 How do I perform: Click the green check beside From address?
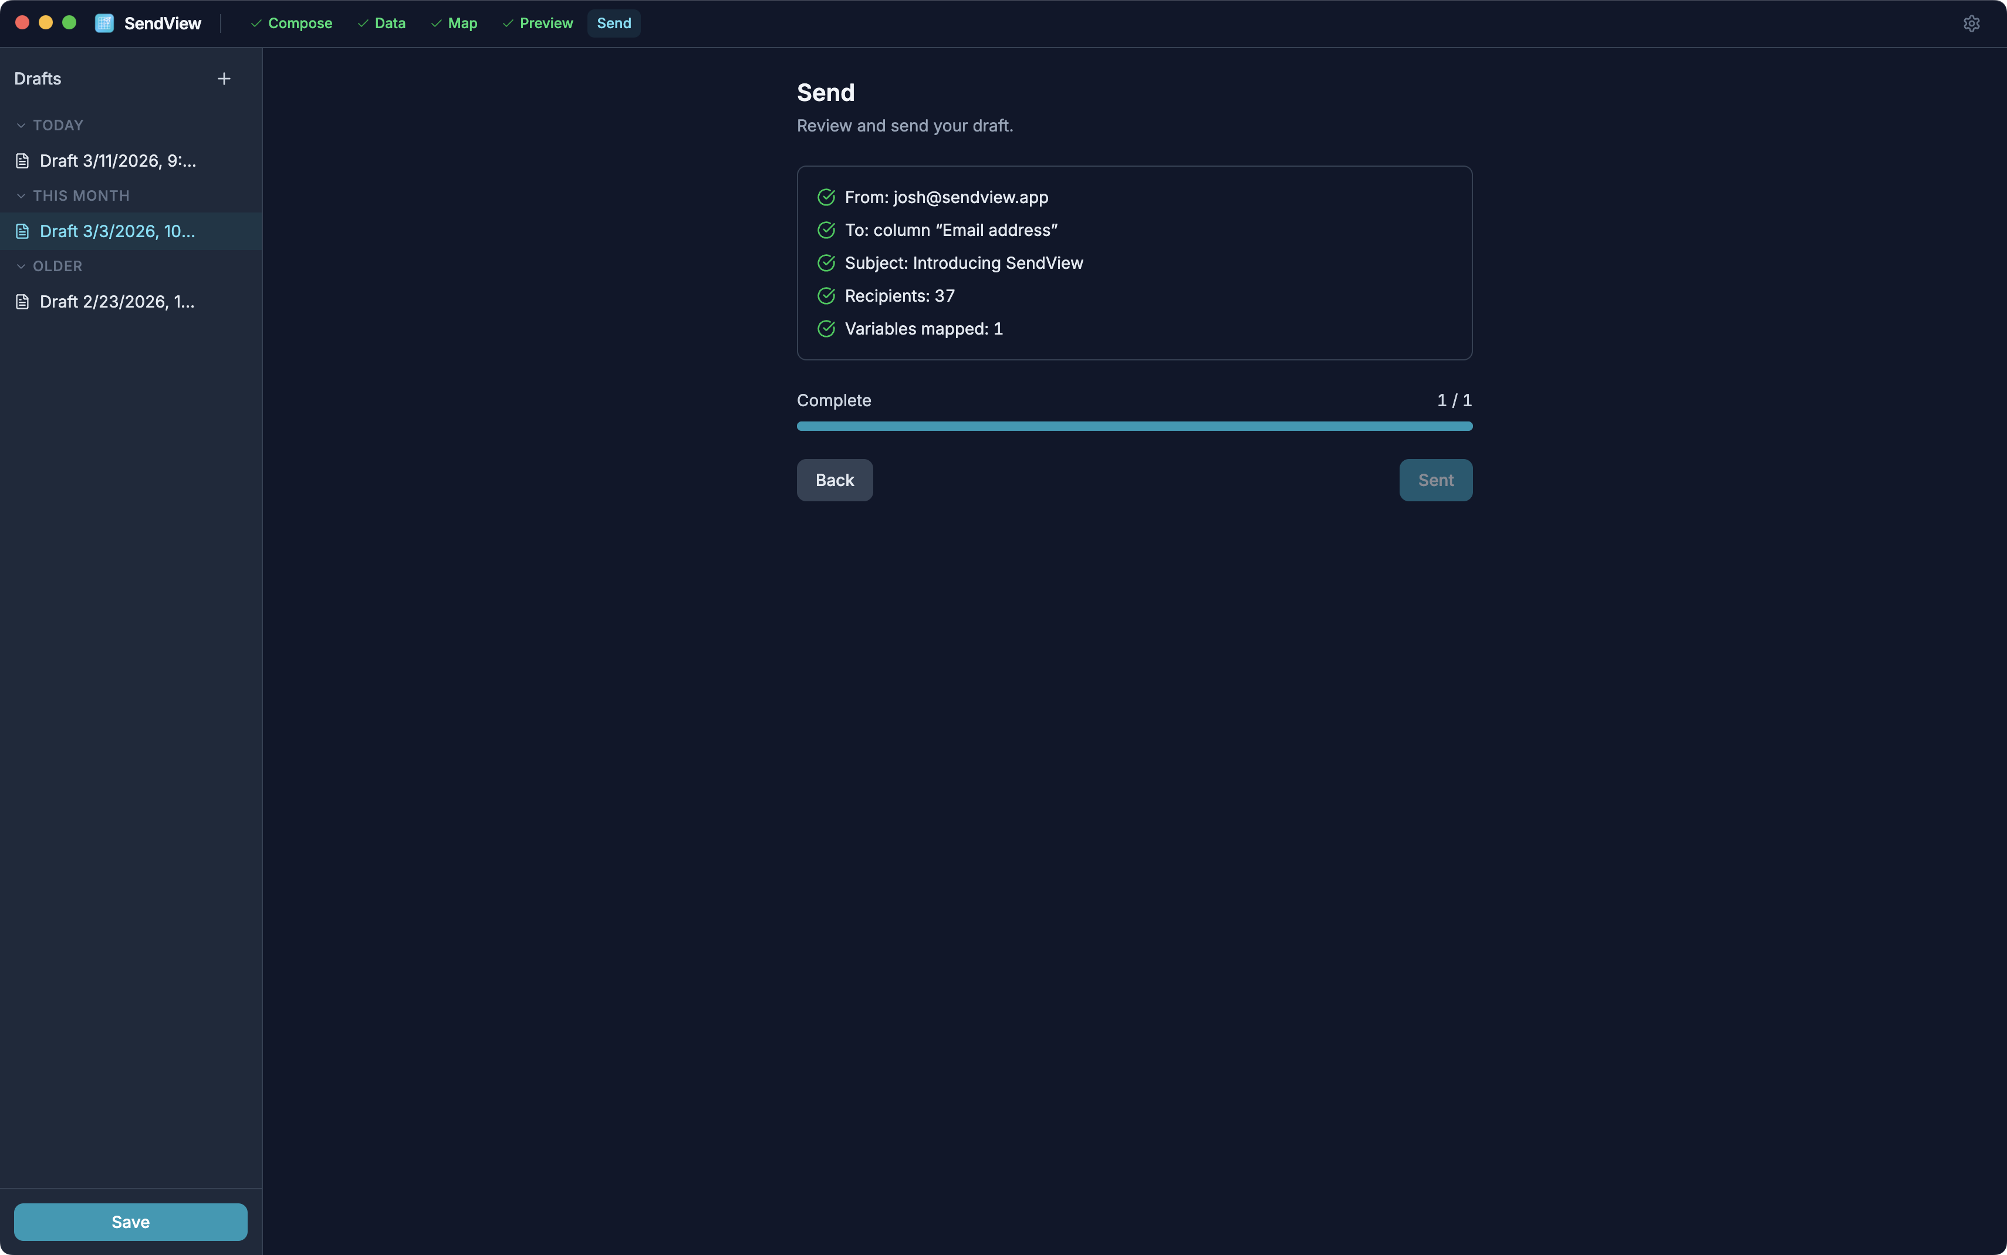826,198
